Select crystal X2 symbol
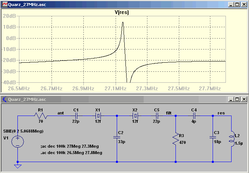The height and width of the screenshot is (173, 249). [135, 116]
